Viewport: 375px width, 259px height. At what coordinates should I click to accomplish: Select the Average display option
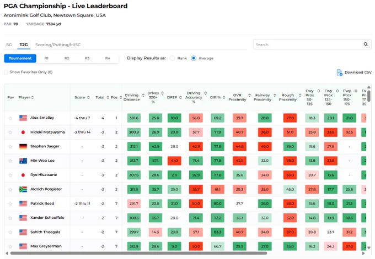tap(194, 58)
